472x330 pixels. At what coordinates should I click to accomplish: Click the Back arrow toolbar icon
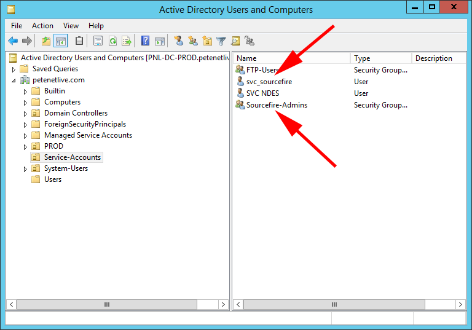click(13, 41)
